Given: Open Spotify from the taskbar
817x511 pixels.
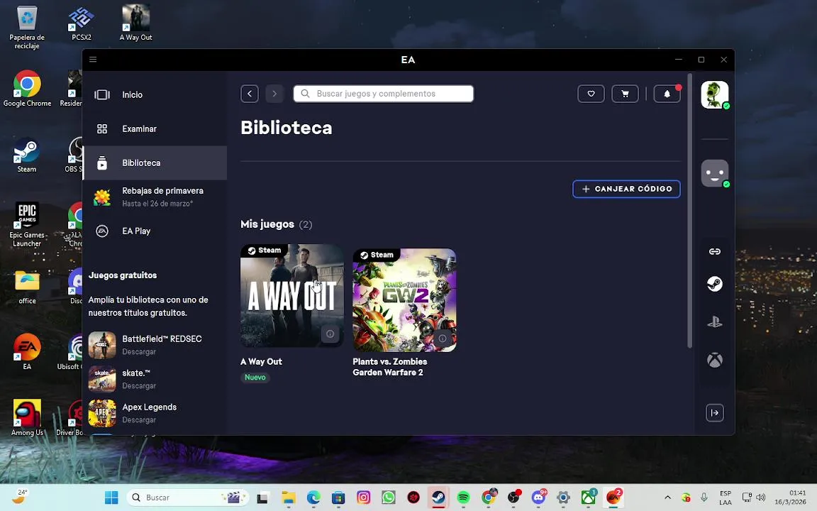Looking at the screenshot, I should point(463,498).
